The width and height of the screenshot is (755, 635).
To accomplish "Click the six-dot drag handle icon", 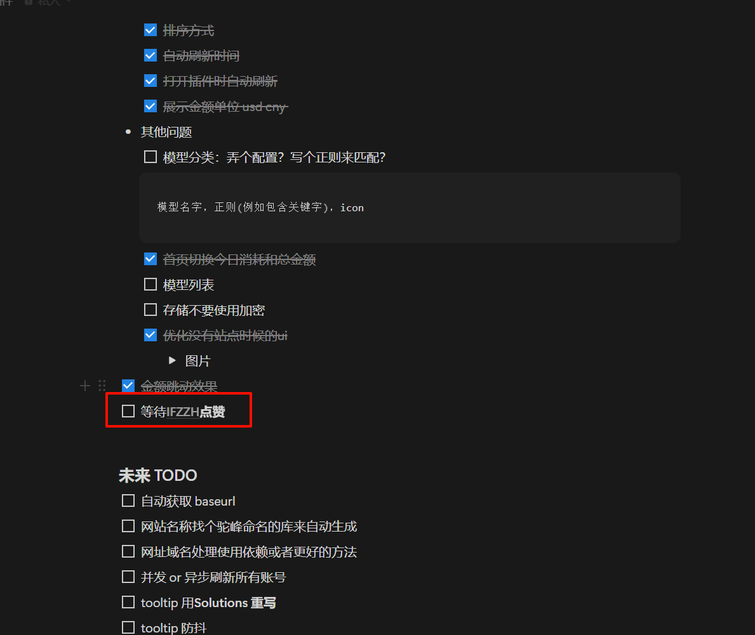I will pos(102,386).
